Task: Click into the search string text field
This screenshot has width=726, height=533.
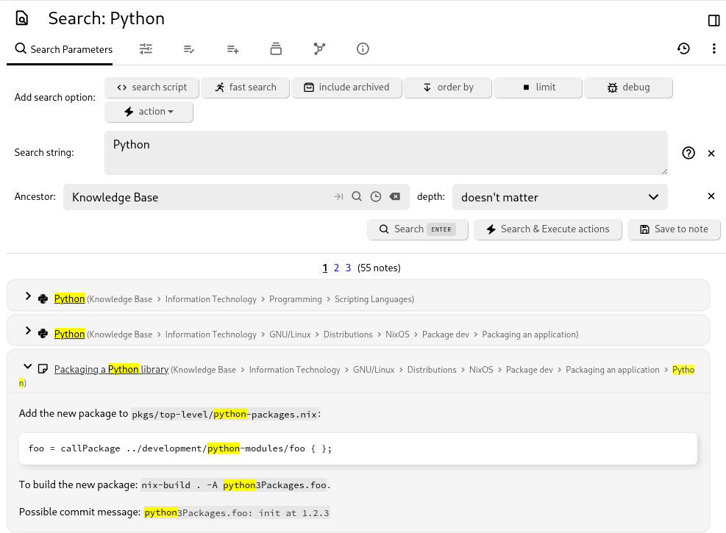Action: tap(385, 153)
